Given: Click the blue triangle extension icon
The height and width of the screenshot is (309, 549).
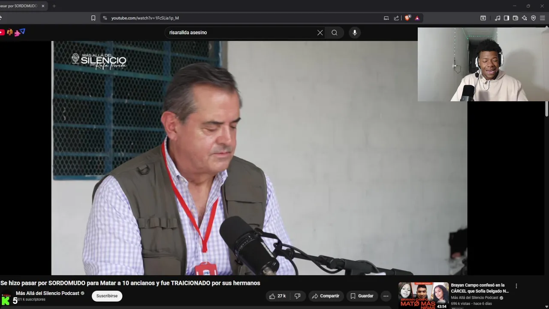Looking at the screenshot, I should (x=22, y=32).
